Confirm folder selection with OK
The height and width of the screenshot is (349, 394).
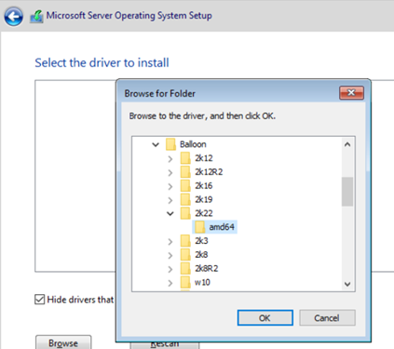pyautogui.click(x=265, y=318)
